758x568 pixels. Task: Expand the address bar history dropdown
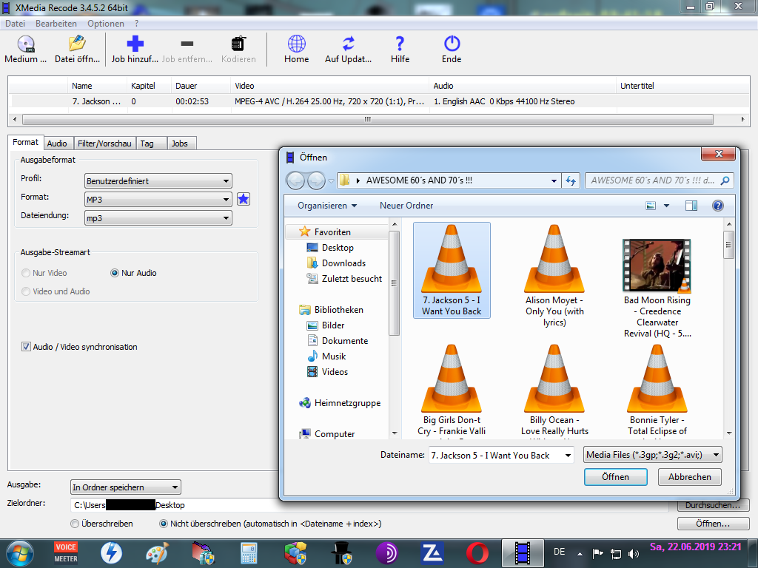[554, 180]
